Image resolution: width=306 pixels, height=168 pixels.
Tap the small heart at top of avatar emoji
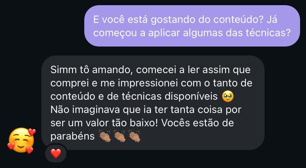click(x=32, y=132)
